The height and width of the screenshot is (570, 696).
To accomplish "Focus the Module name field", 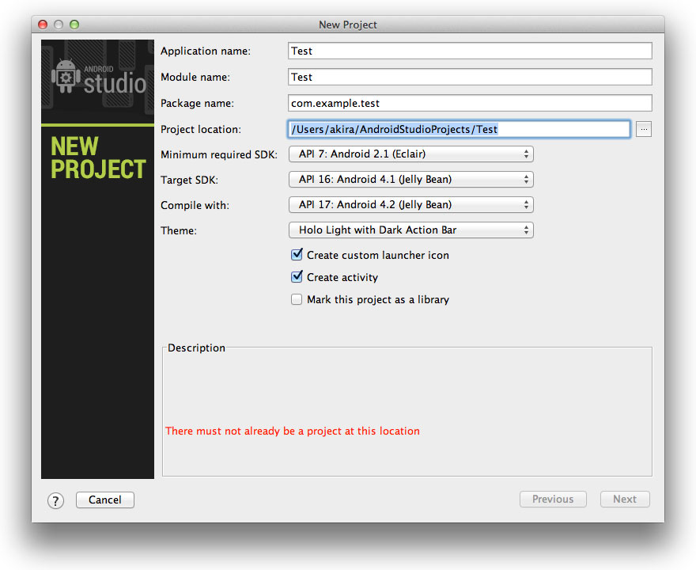I will pyautogui.click(x=470, y=77).
